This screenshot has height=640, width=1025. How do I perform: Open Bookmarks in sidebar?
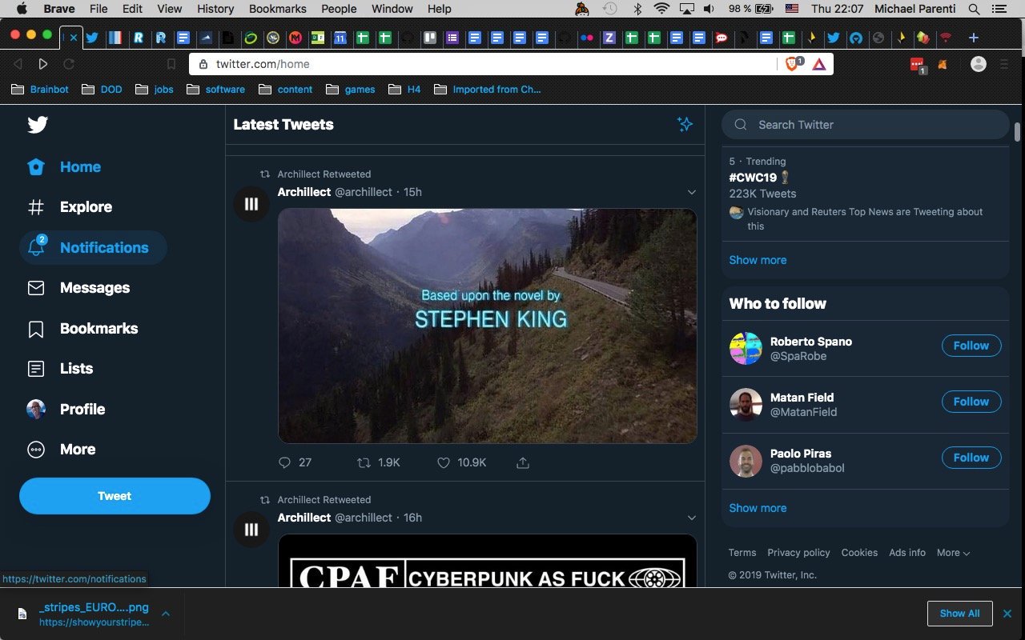[82, 329]
